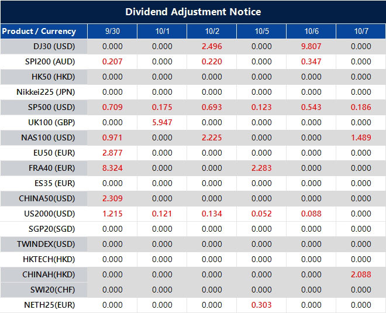Select SP500 value 0.693
386x313 pixels.
pyautogui.click(x=212, y=108)
